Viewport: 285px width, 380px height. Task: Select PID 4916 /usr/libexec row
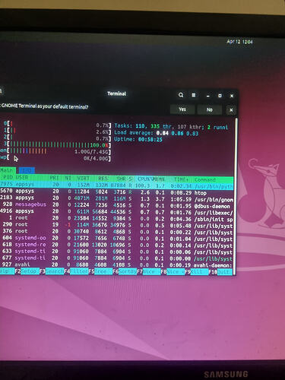116,211
